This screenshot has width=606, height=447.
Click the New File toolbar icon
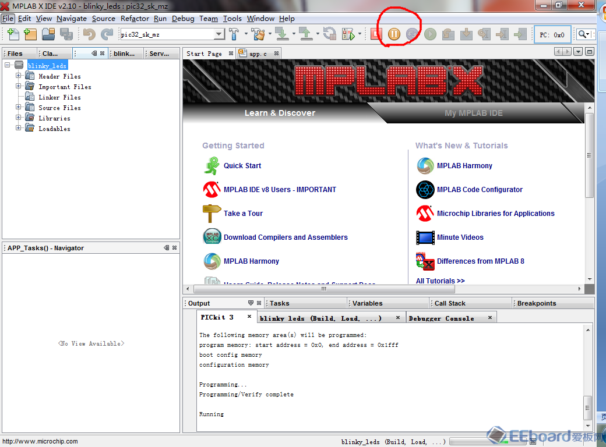click(x=13, y=34)
